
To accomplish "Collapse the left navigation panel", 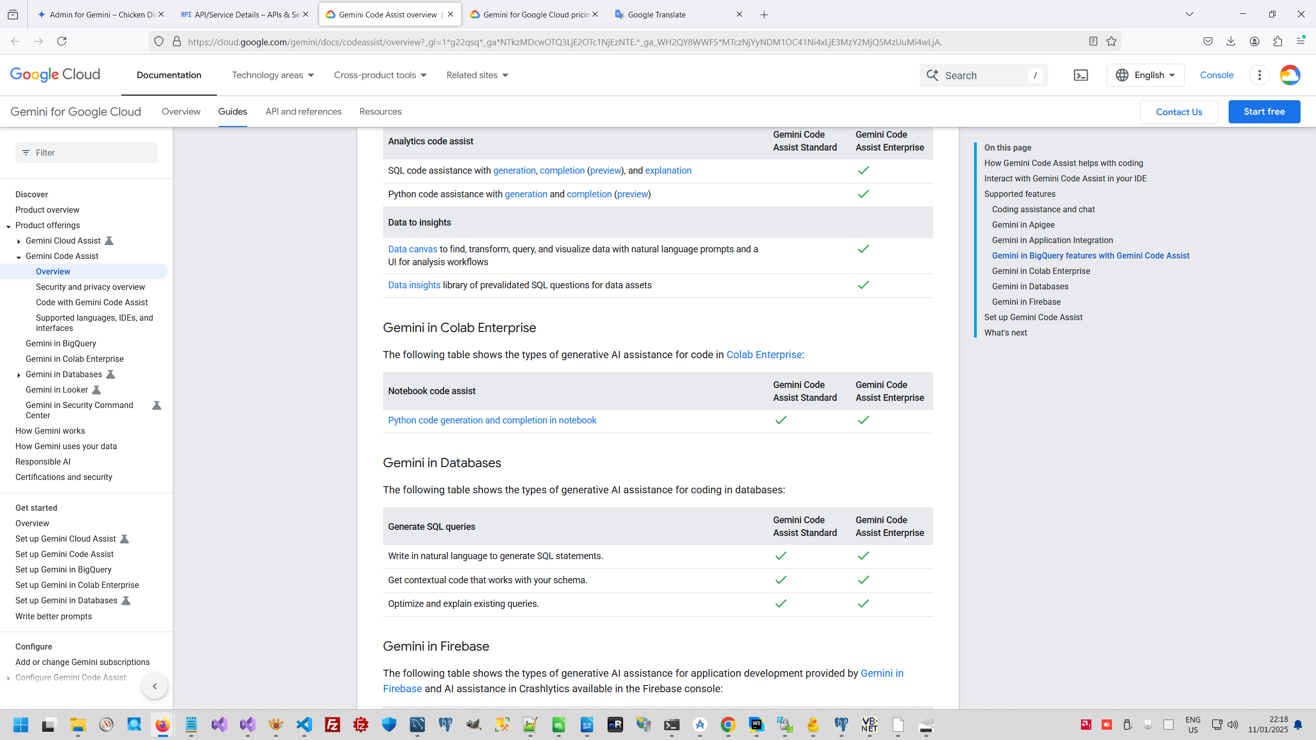I will click(x=155, y=686).
